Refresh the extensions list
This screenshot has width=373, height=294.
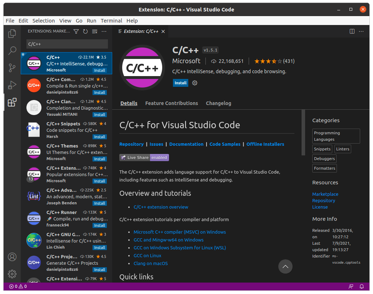point(85,31)
